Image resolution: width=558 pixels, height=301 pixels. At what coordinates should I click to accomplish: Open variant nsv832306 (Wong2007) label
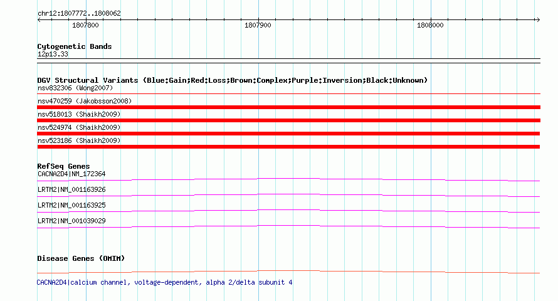pos(75,88)
